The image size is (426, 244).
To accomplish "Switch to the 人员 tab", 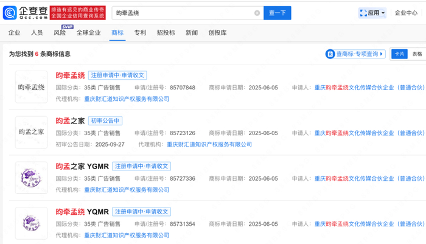I will (x=37, y=33).
